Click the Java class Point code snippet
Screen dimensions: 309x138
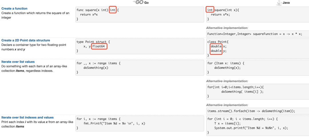[x=257, y=48]
